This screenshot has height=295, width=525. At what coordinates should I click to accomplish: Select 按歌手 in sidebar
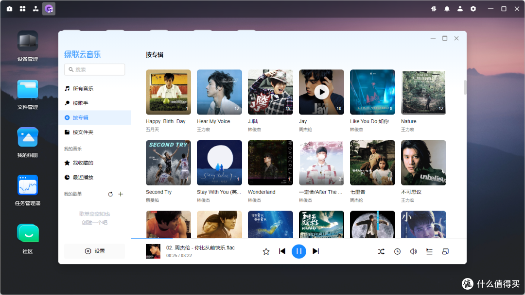pyautogui.click(x=94, y=103)
